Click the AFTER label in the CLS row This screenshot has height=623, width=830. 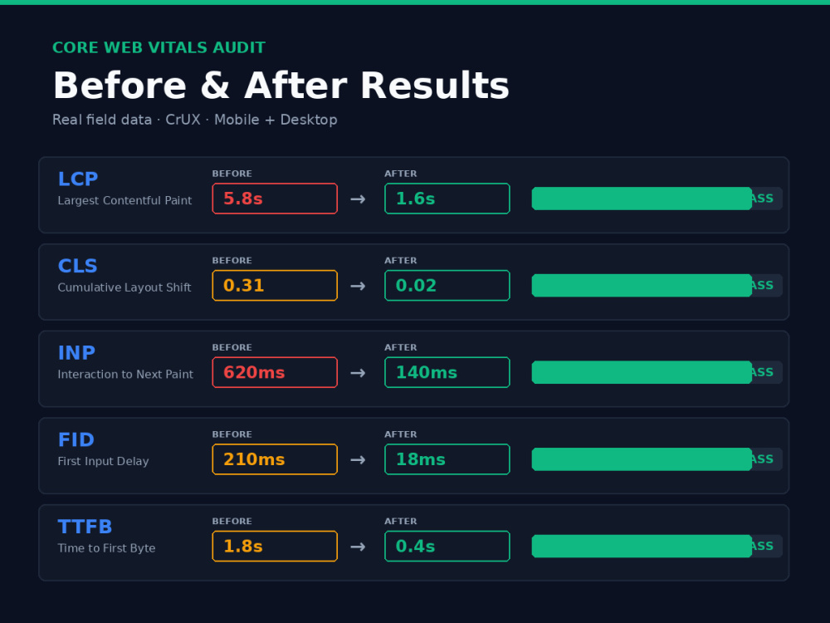coord(401,261)
